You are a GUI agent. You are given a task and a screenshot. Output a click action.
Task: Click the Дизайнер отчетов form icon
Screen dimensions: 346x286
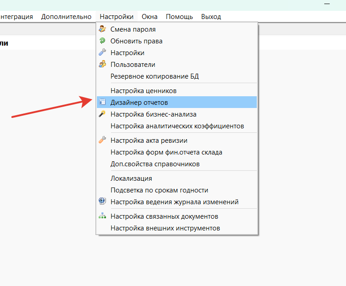click(x=102, y=103)
